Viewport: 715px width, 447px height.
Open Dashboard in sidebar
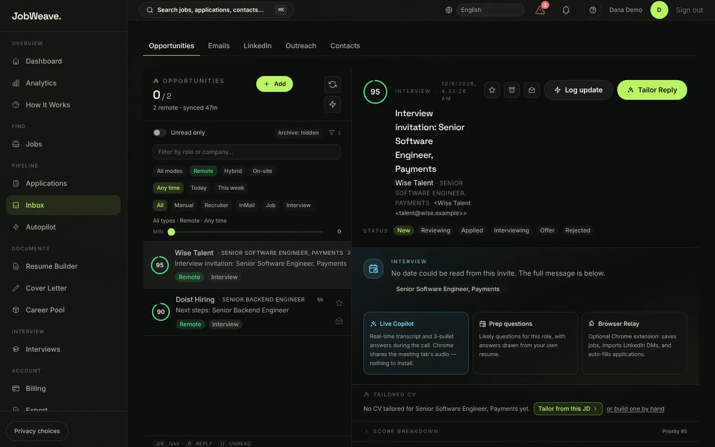[63, 61]
